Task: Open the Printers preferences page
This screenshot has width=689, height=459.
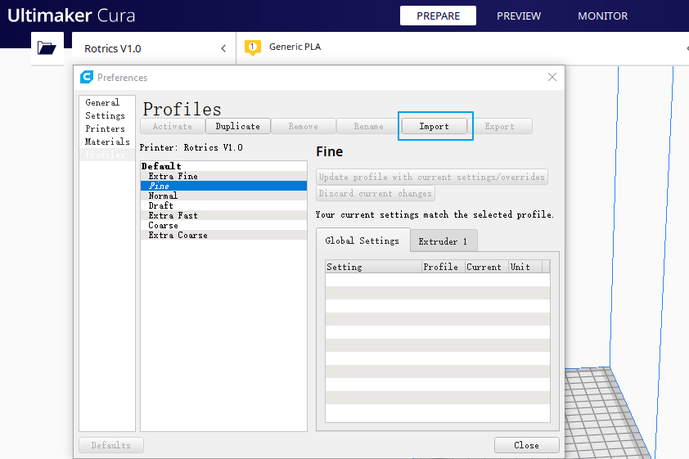Action: [x=106, y=128]
